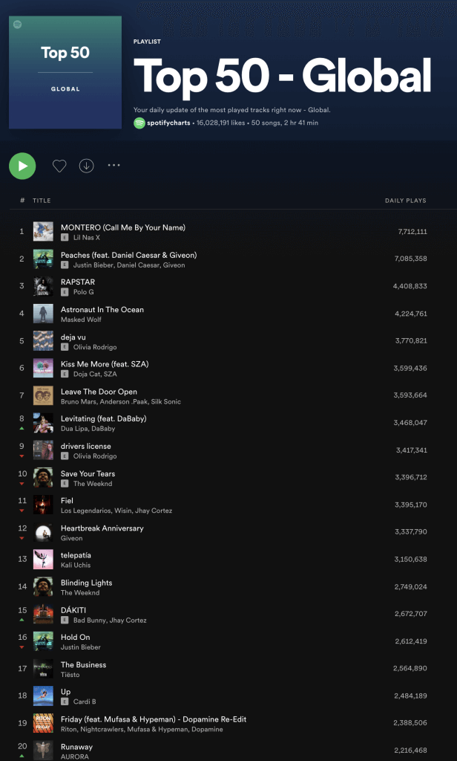
Task: Click the Astronaut In The Ocean cover
Action: [43, 314]
